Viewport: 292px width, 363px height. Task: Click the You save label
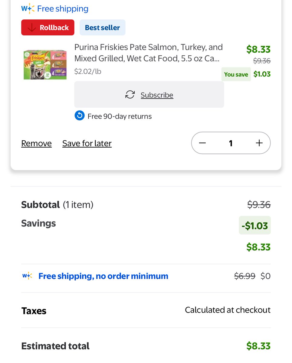pyautogui.click(x=236, y=74)
